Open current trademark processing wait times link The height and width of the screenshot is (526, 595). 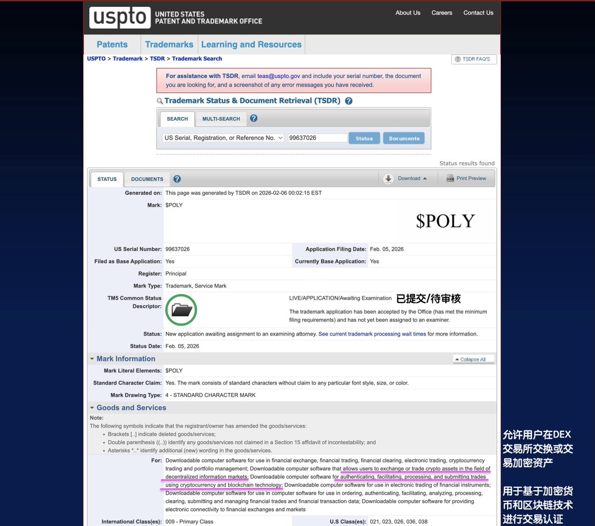coord(372,334)
